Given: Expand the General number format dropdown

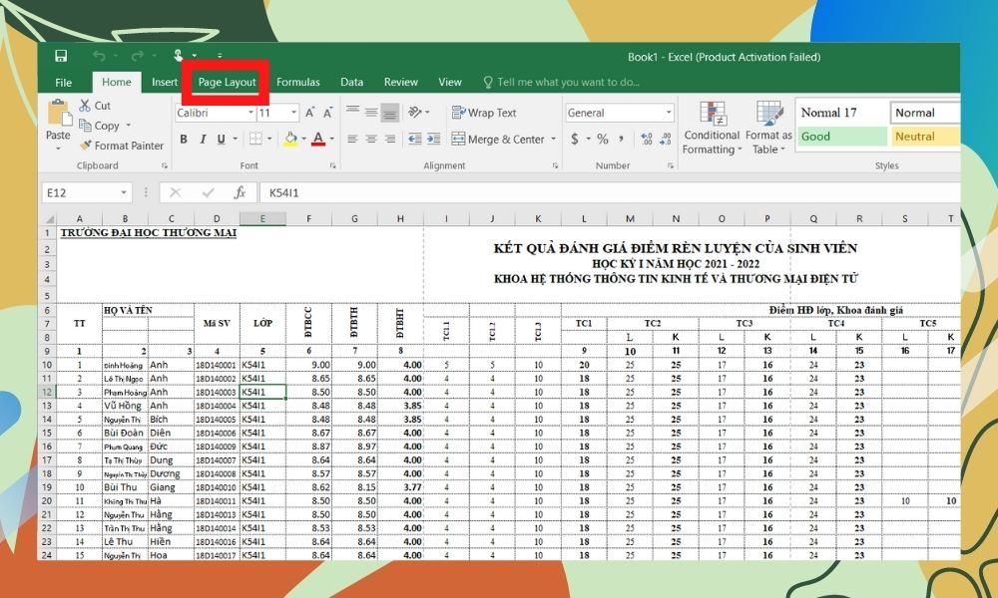Looking at the screenshot, I should click(x=669, y=113).
